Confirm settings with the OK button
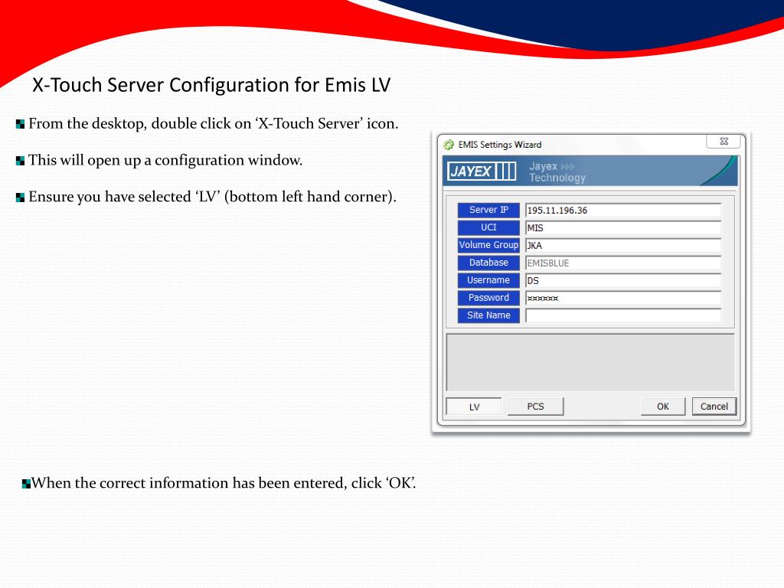This screenshot has height=588, width=784. pos(663,407)
